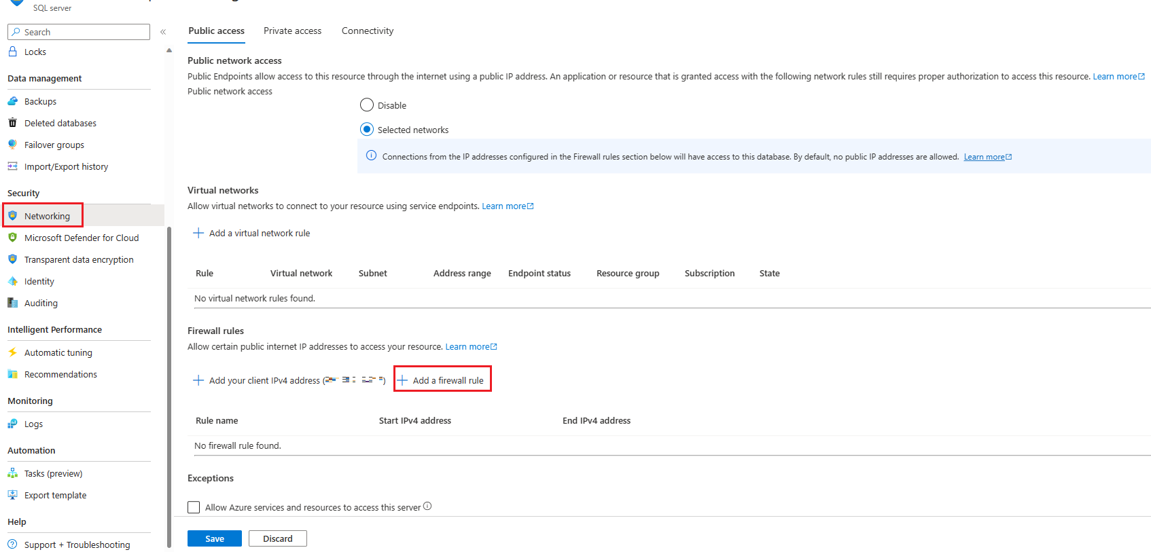Click the Automatic tuning lightning icon

coord(12,352)
